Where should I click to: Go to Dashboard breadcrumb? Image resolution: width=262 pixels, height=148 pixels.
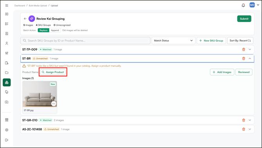(20, 5)
